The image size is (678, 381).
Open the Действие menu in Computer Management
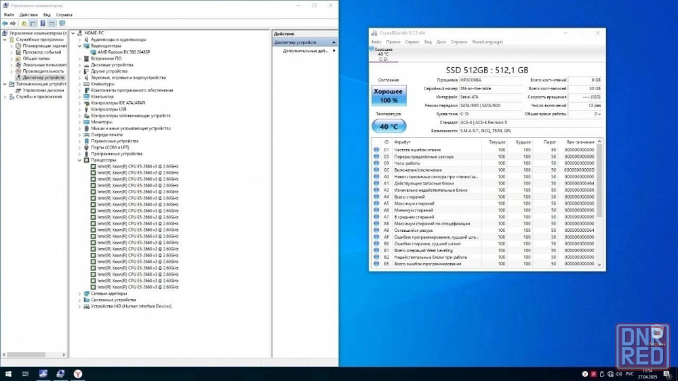pyautogui.click(x=28, y=15)
